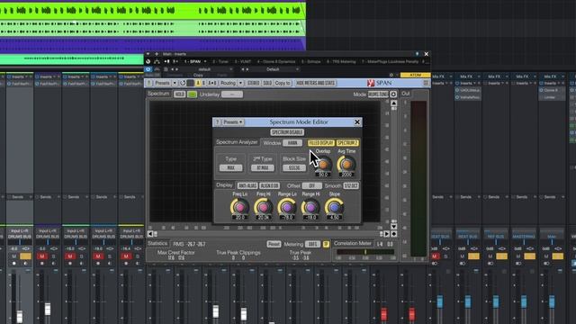Change 2nd Type selector
576x324 pixels.
[x=262, y=168]
